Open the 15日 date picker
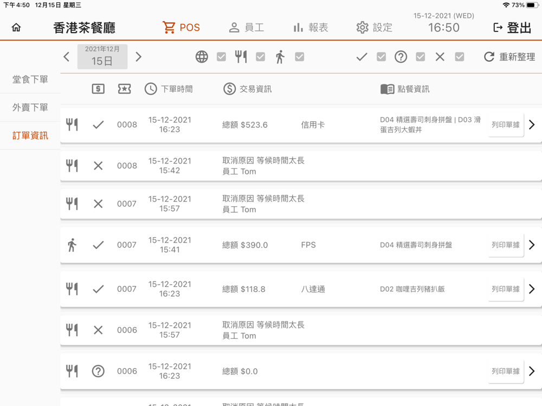 (x=102, y=57)
